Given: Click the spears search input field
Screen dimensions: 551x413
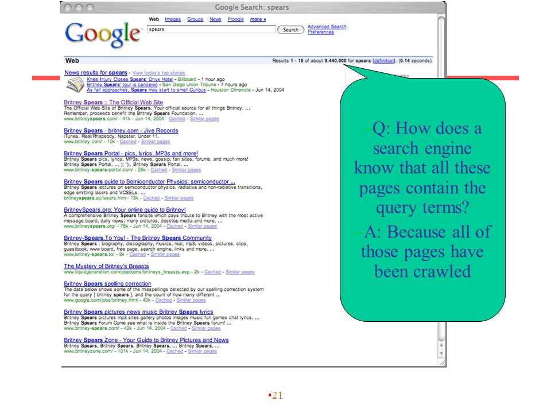Looking at the screenshot, I should (211, 29).
